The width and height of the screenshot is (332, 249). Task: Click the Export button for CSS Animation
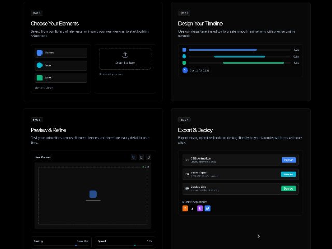click(x=288, y=160)
